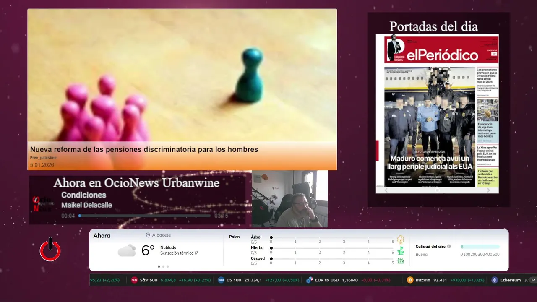Click the 'Buena' air quality rating
537x302 pixels.
click(x=422, y=254)
